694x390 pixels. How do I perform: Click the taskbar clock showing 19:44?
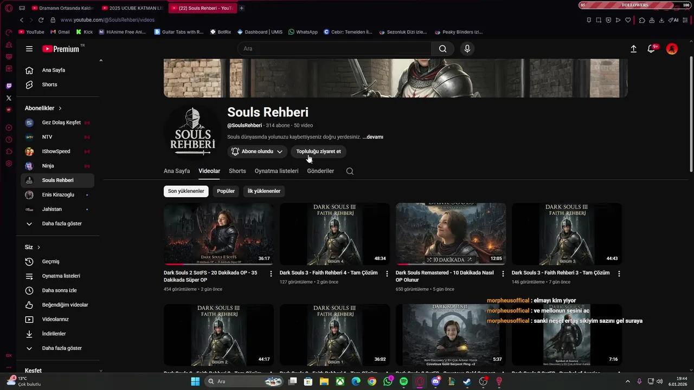pyautogui.click(x=678, y=382)
